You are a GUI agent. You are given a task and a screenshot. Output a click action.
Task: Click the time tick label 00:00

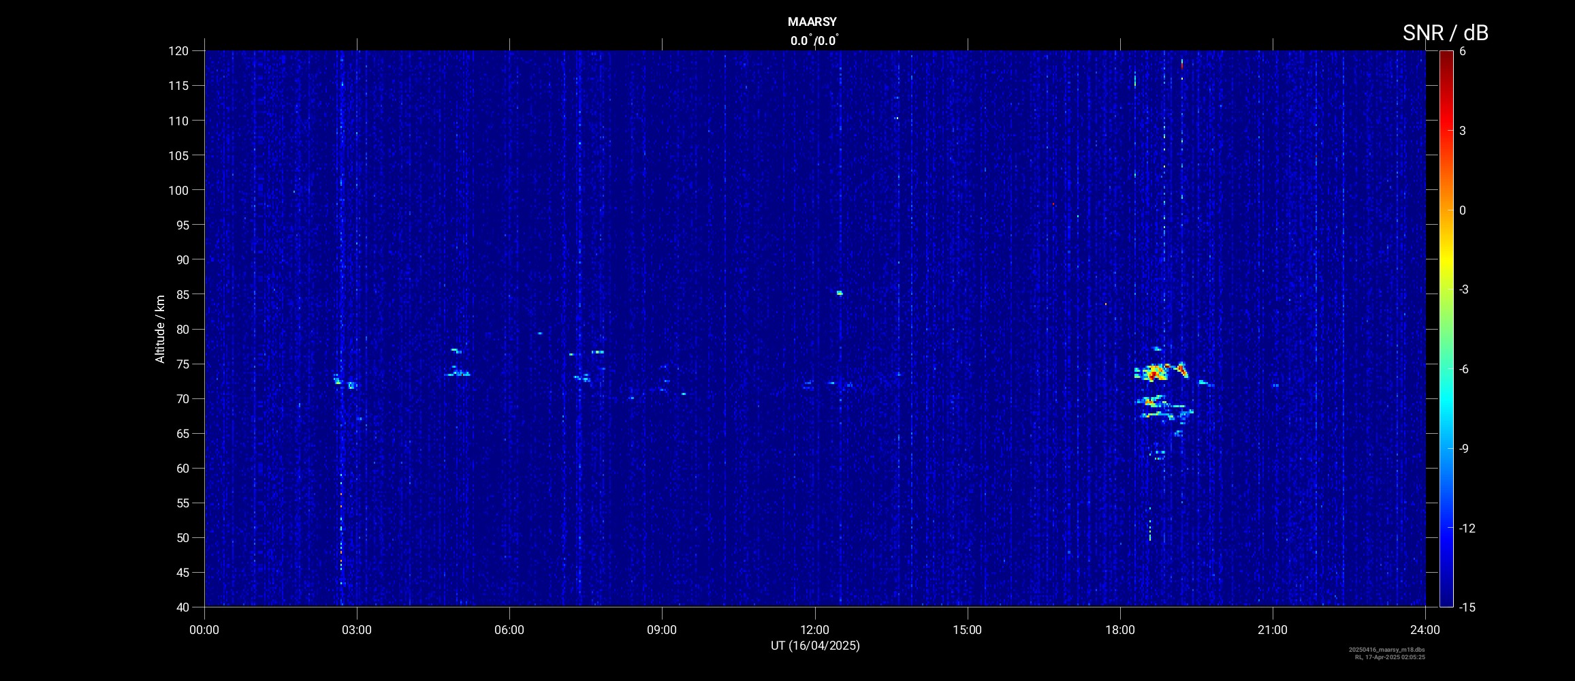(204, 630)
